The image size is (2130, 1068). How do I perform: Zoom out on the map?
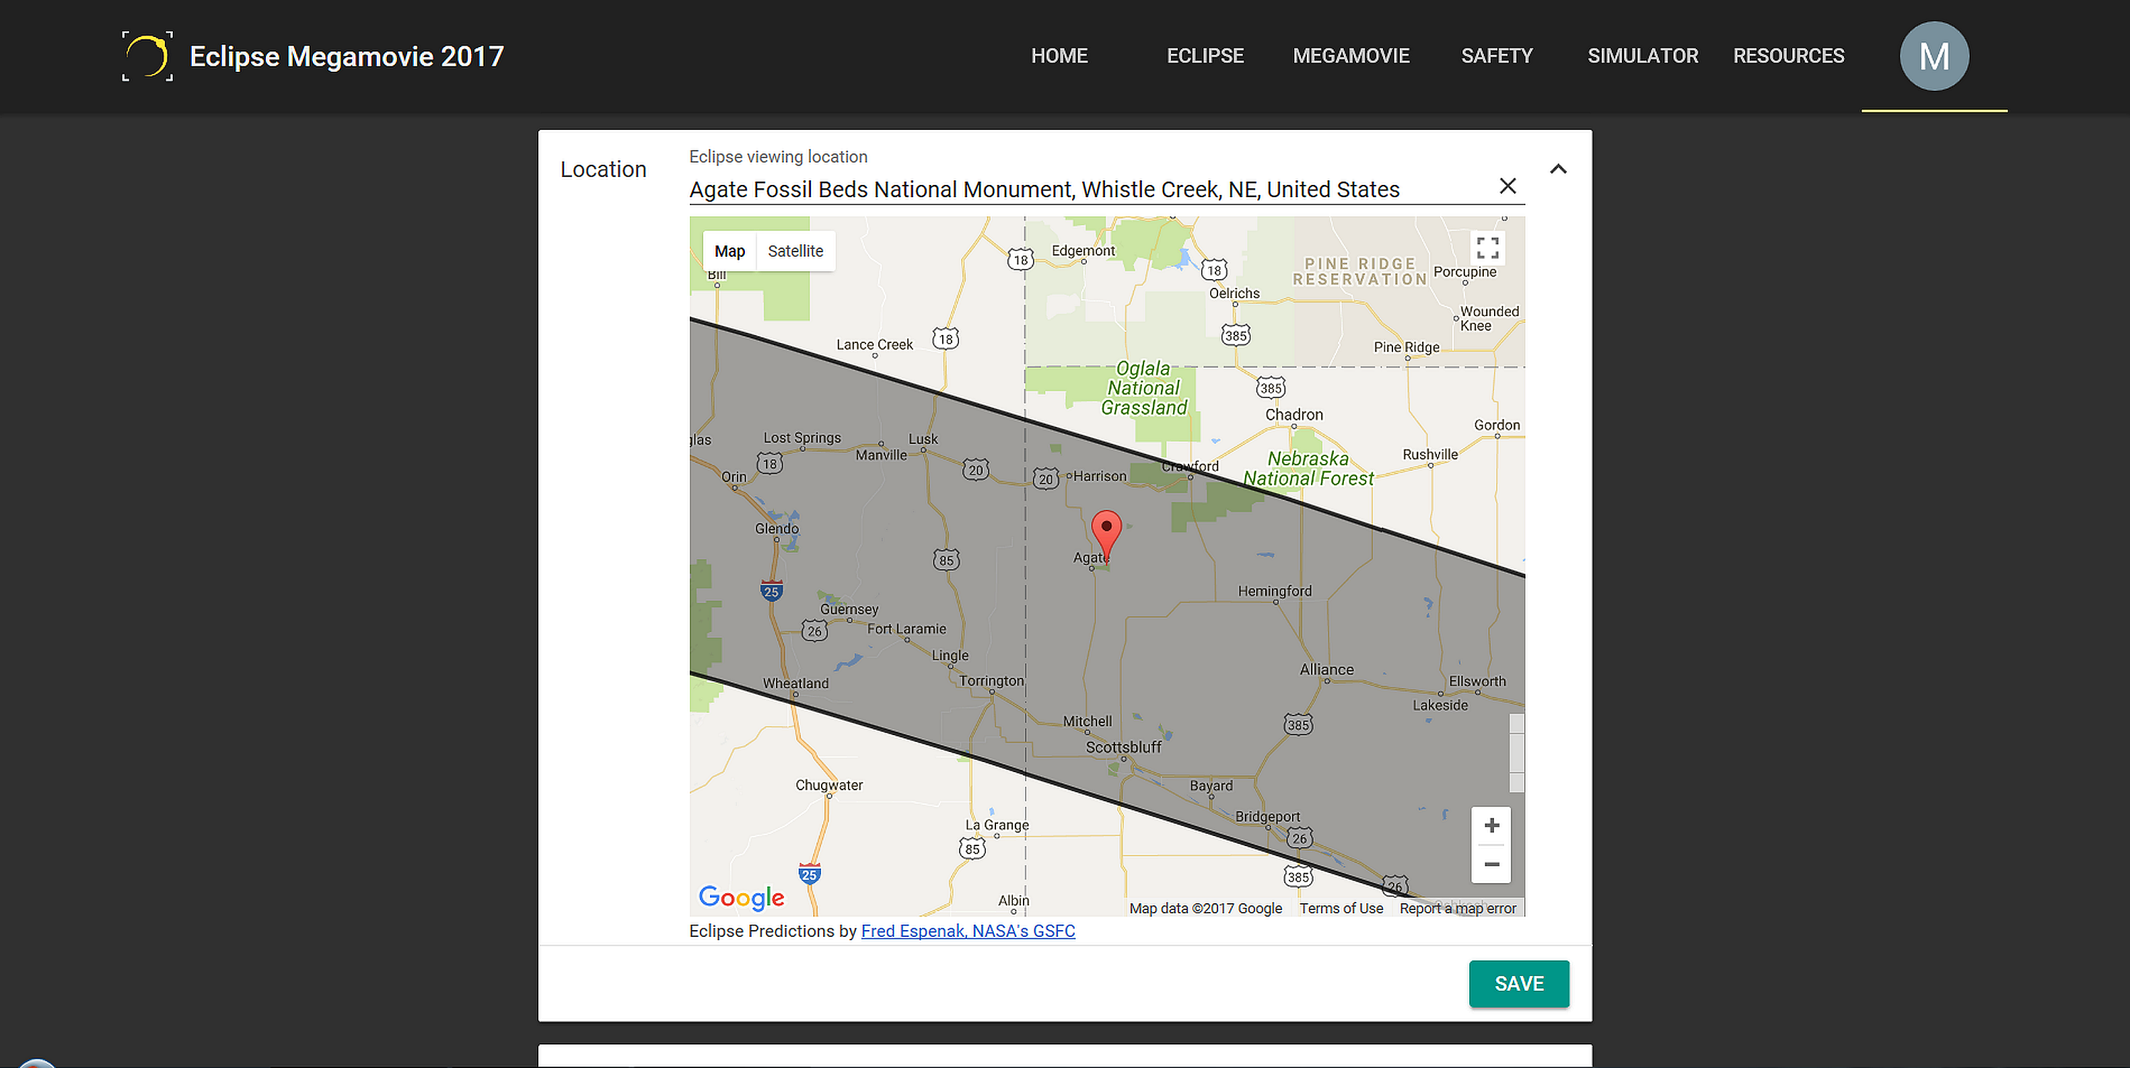tap(1491, 864)
